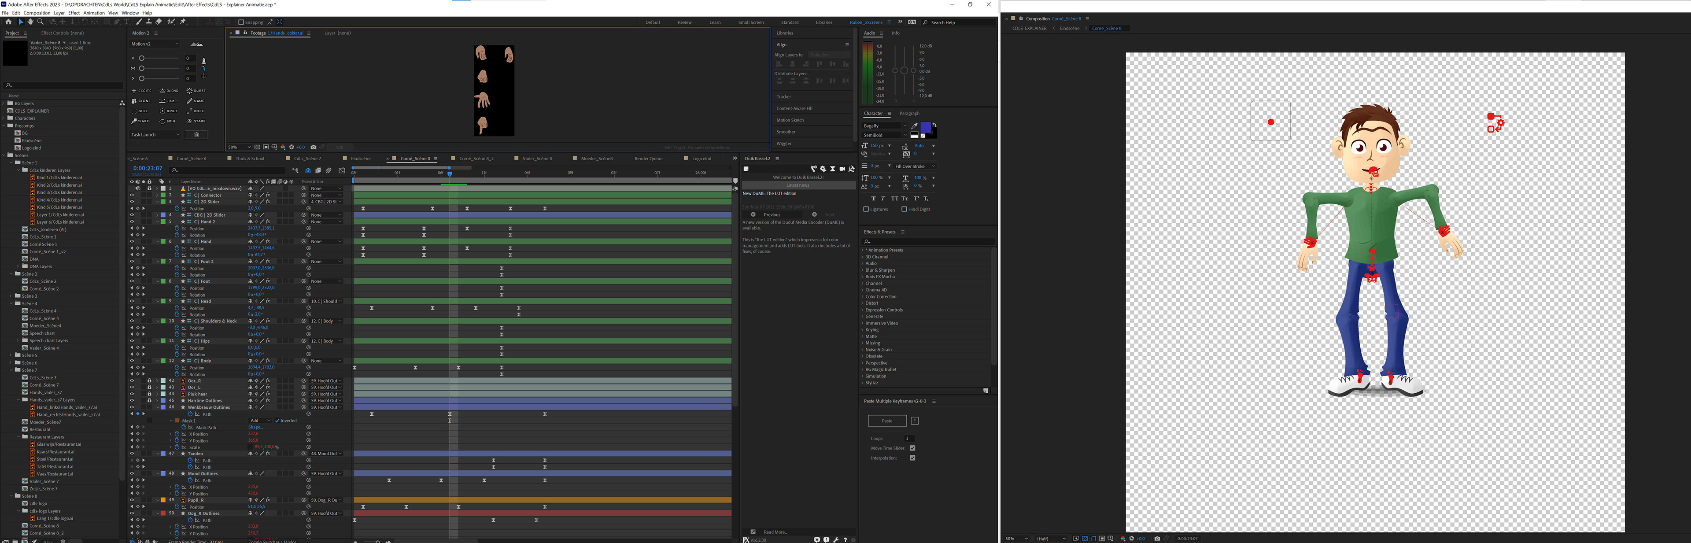
Task: Hide the C | Connector layer
Action: pyautogui.click(x=132, y=195)
